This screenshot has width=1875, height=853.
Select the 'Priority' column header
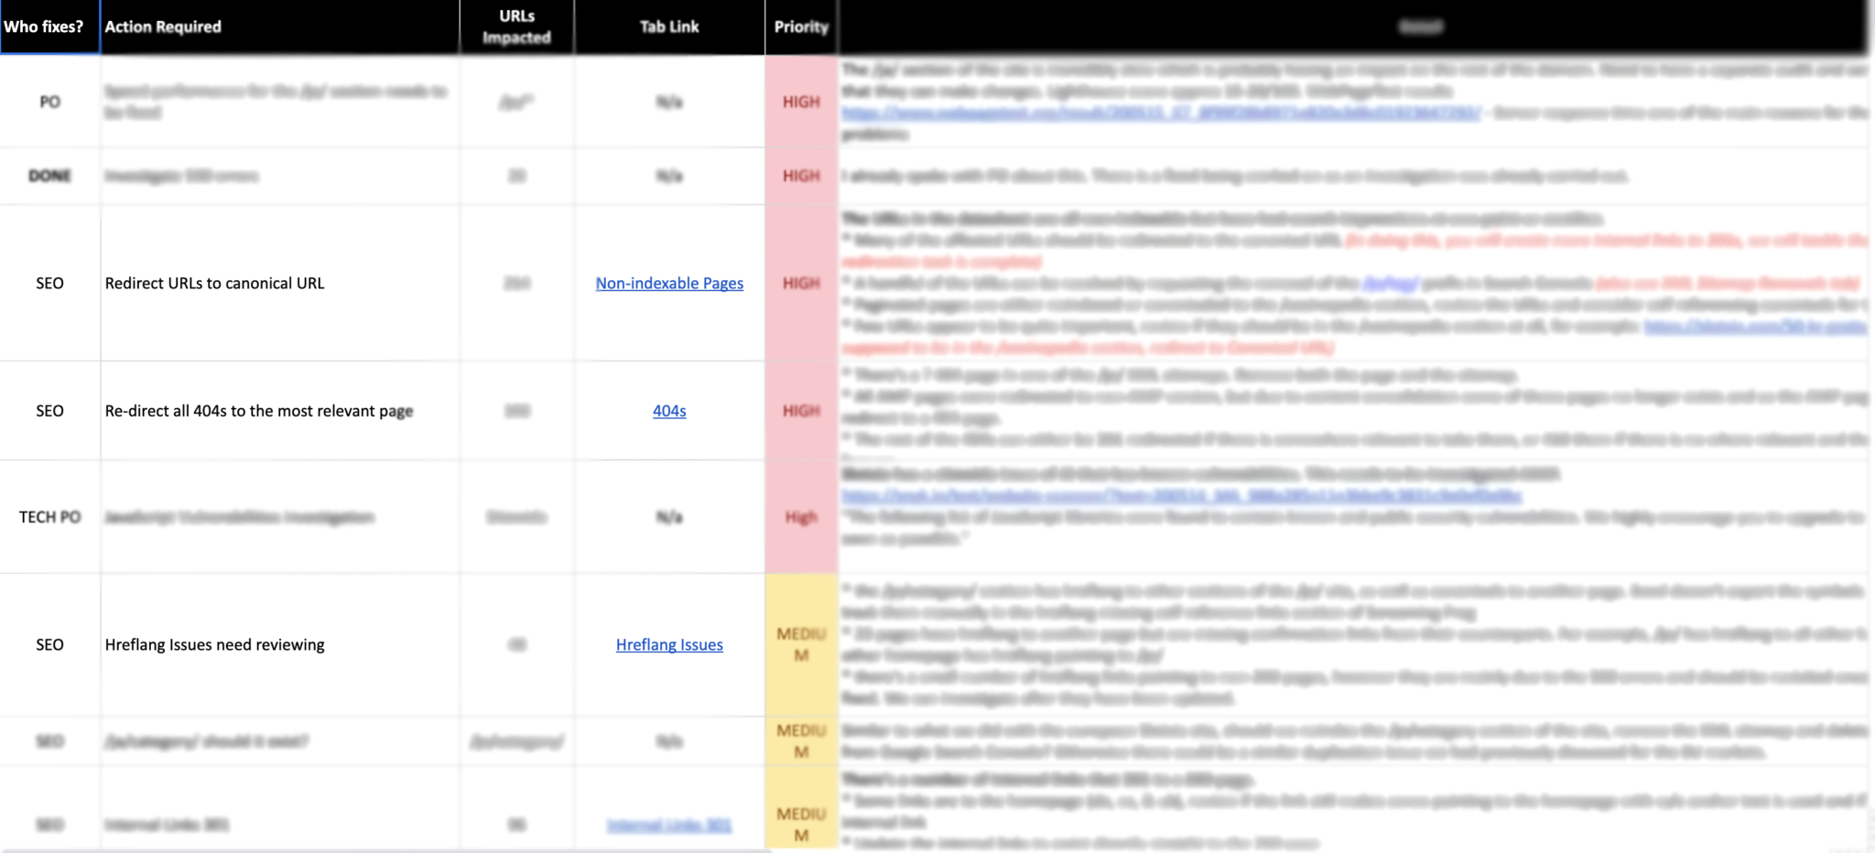click(x=801, y=27)
